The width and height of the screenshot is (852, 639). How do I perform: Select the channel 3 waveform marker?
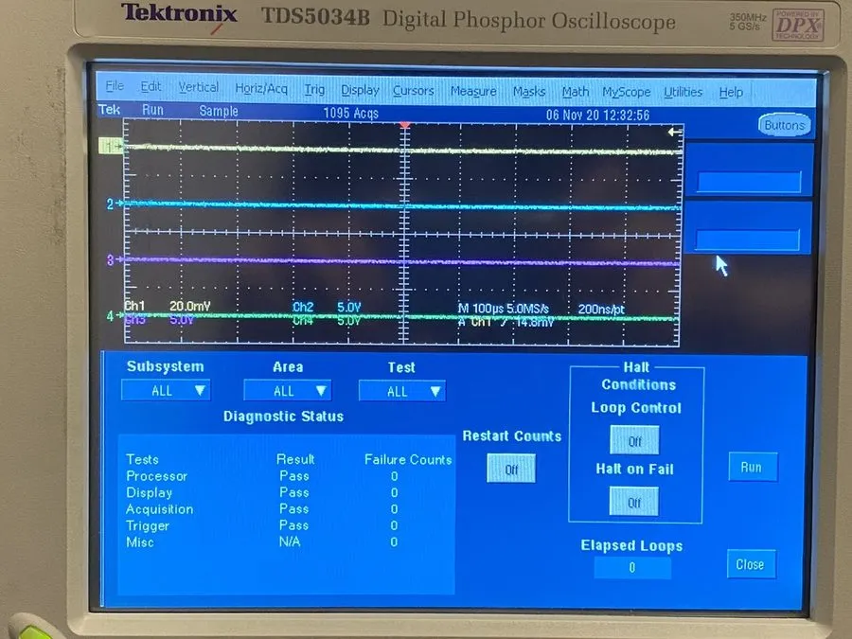(113, 259)
